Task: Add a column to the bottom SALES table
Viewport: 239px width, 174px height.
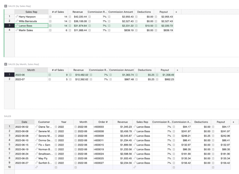Action: [233, 122]
